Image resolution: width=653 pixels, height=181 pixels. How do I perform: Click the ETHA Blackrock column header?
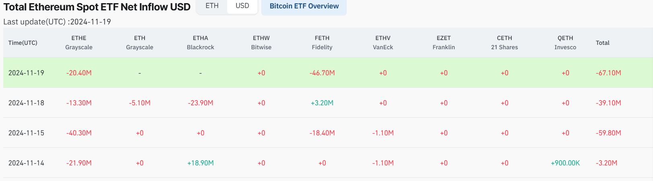[200, 43]
